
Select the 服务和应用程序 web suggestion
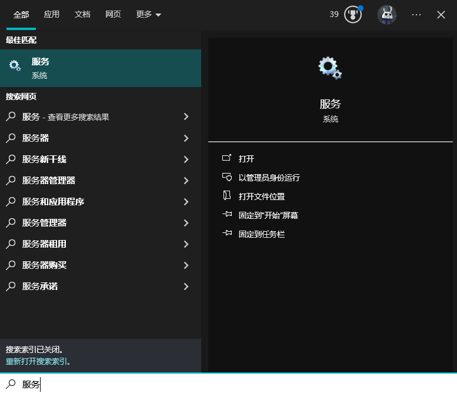(x=53, y=202)
